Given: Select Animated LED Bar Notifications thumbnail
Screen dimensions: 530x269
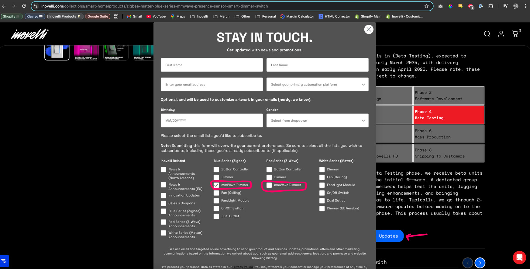Looking at the screenshot, I should (116, 53).
